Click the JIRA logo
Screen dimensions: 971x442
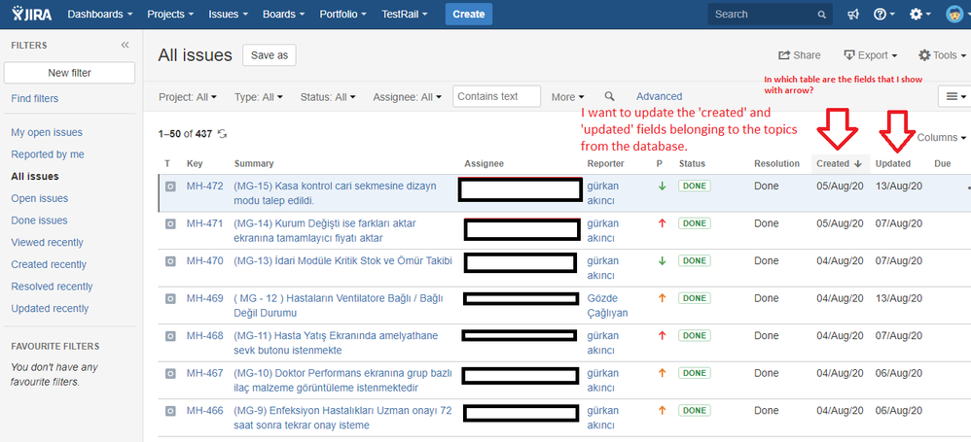31,14
